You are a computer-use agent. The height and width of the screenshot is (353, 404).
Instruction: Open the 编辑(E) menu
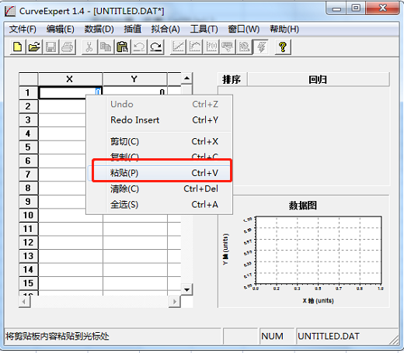(61, 29)
